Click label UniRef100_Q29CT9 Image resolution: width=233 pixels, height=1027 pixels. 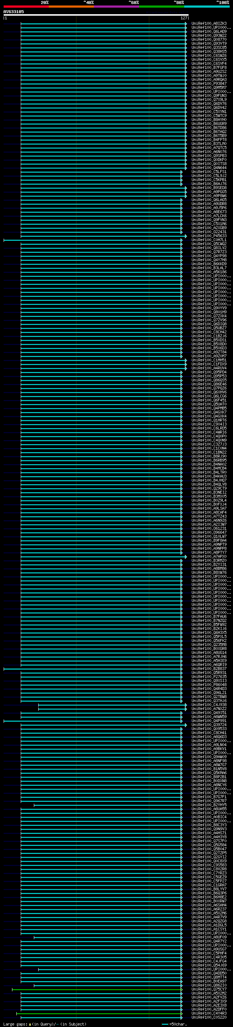click(x=209, y=489)
